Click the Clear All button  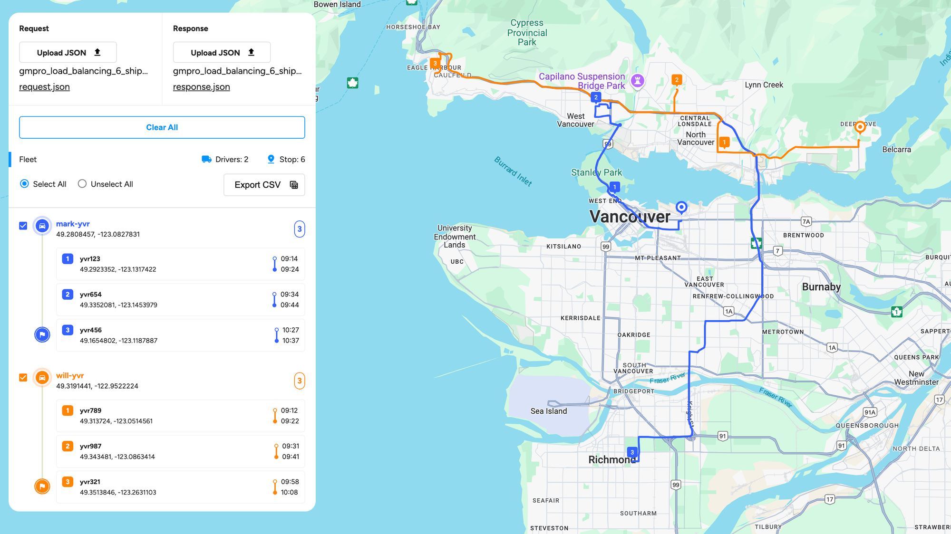[x=161, y=127]
